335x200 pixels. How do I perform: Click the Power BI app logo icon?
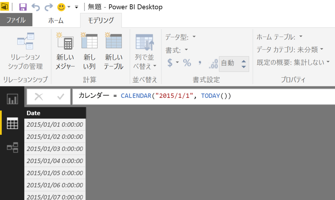click(5, 7)
